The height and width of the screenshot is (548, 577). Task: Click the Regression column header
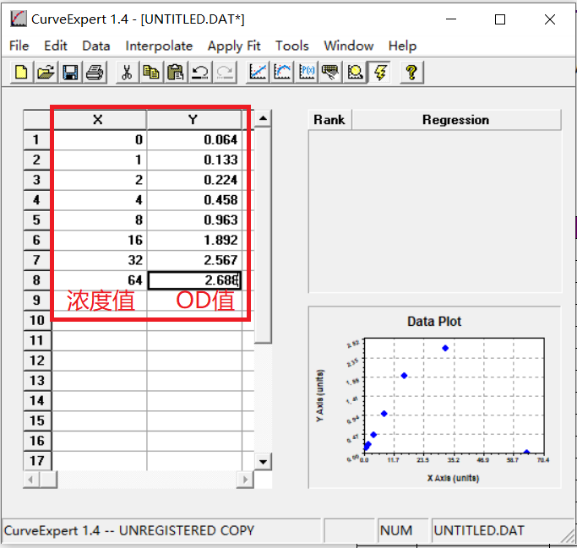pos(455,120)
